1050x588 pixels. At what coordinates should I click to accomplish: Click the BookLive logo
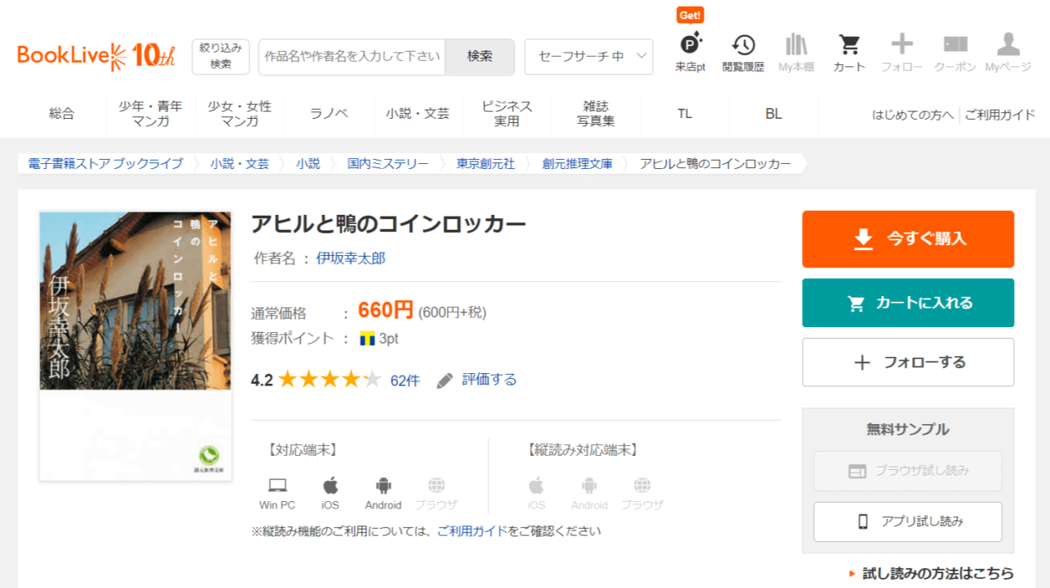(x=96, y=56)
